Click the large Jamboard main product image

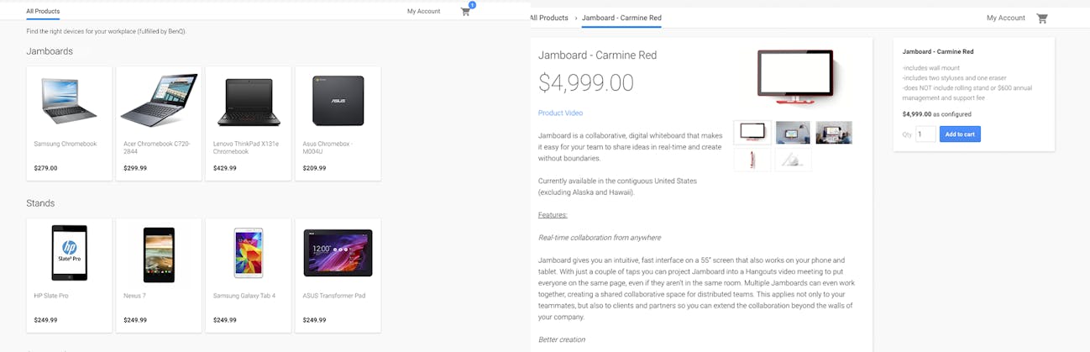tap(795, 77)
